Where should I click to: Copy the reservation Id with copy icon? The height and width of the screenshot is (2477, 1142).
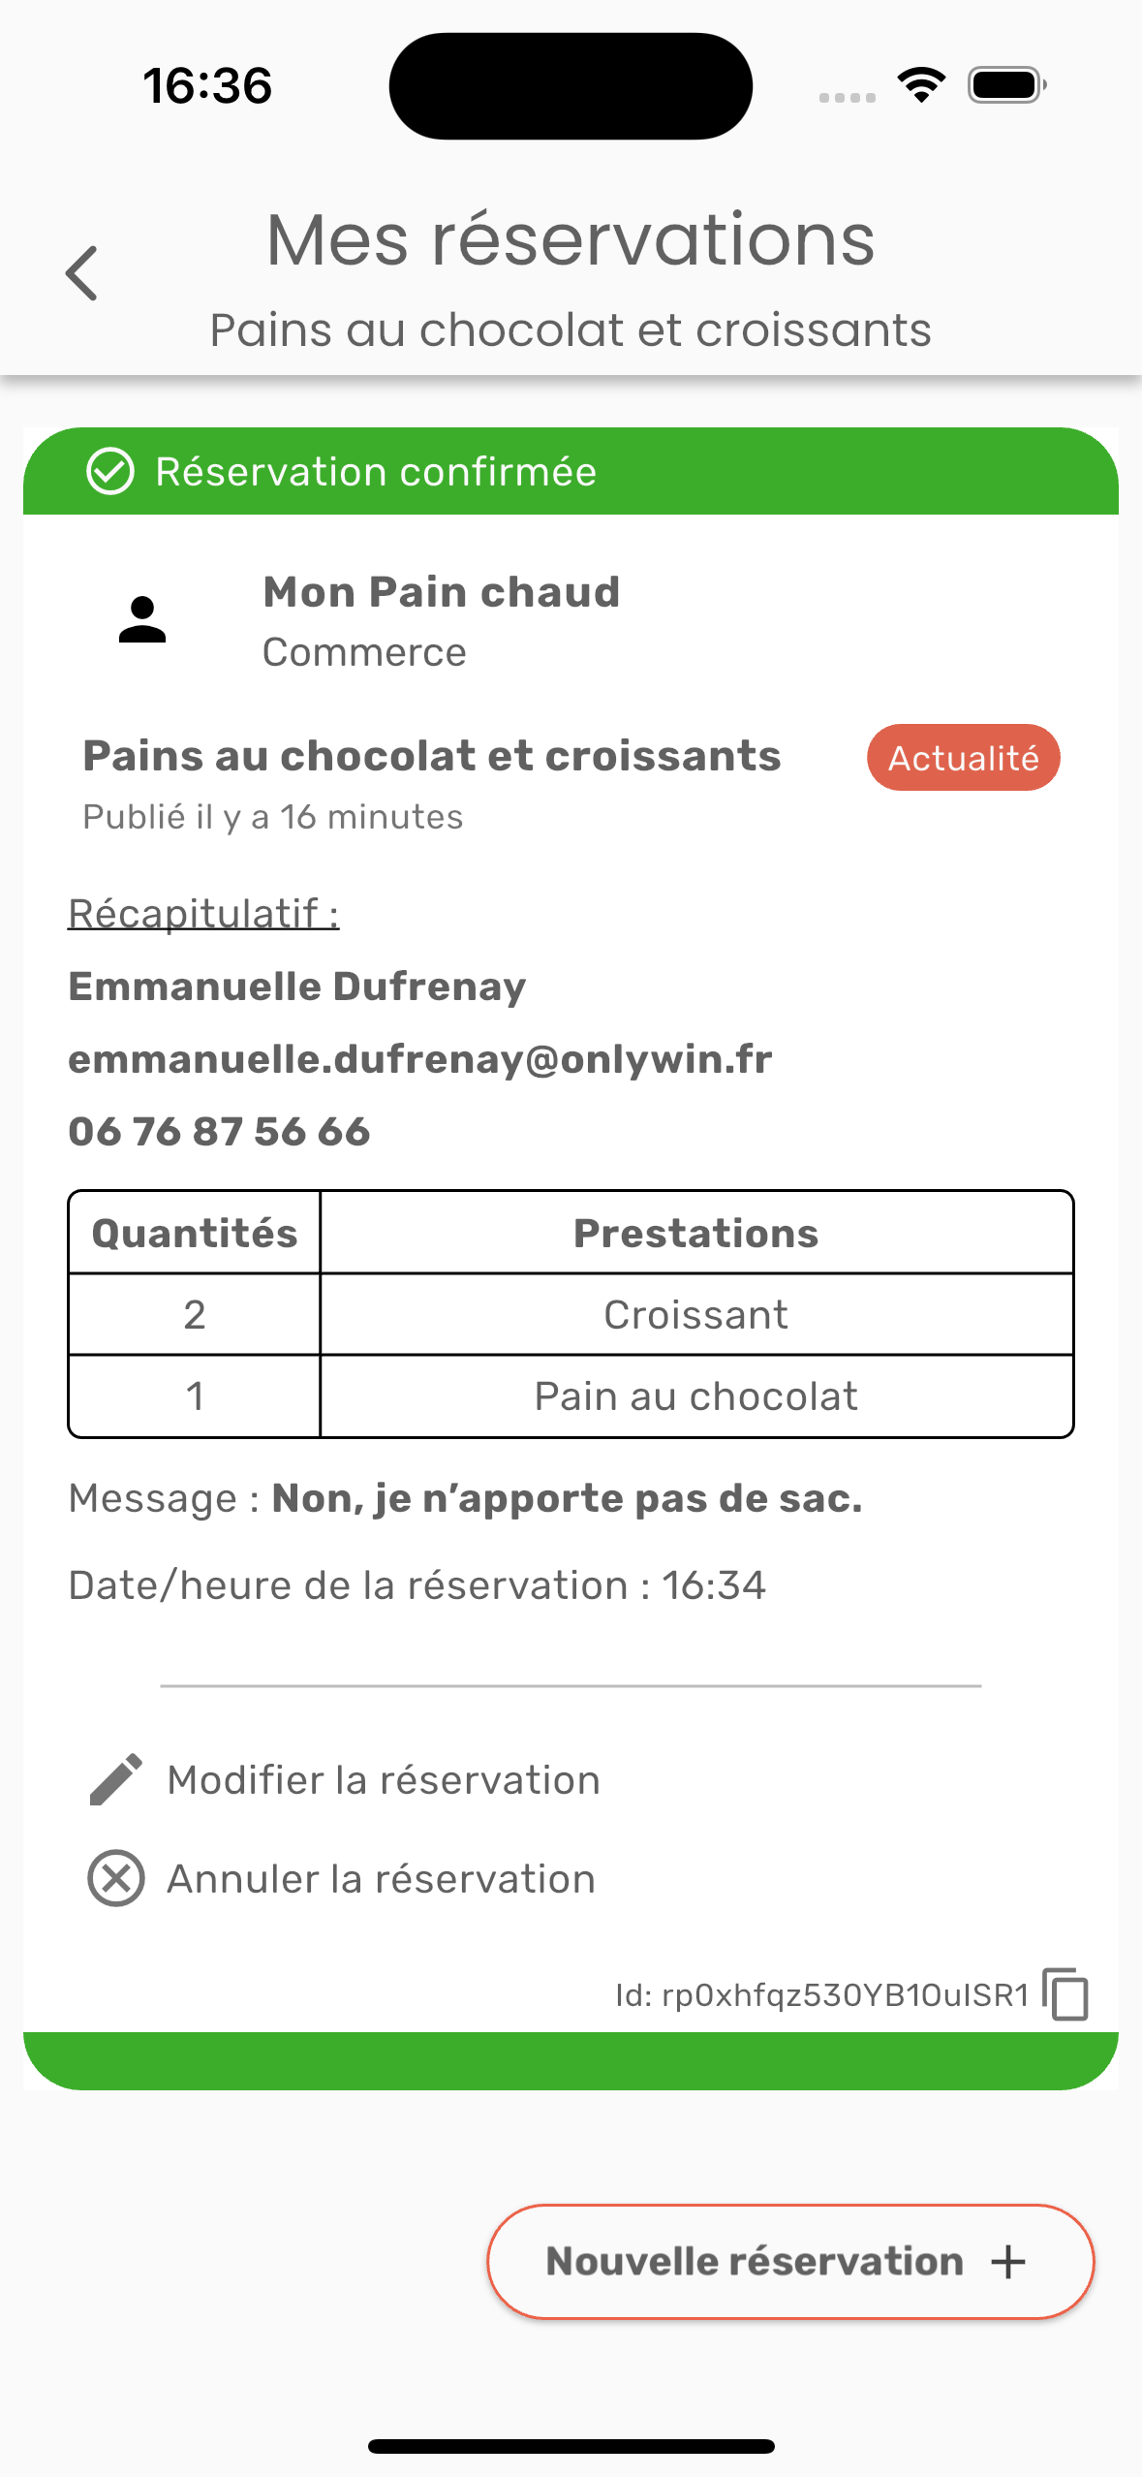(x=1065, y=1994)
